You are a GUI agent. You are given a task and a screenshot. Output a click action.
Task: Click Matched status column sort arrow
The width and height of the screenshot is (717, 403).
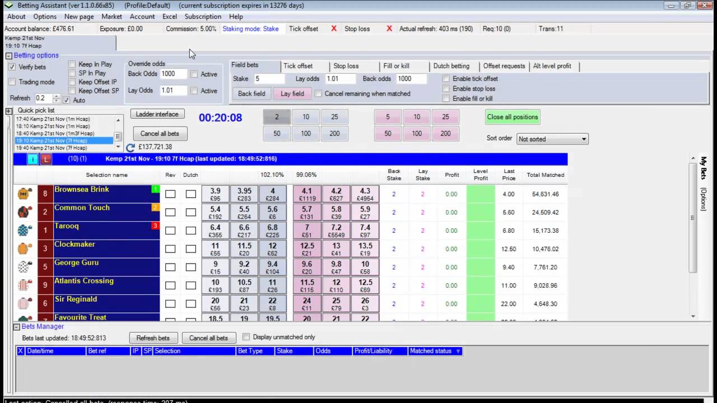click(x=458, y=352)
